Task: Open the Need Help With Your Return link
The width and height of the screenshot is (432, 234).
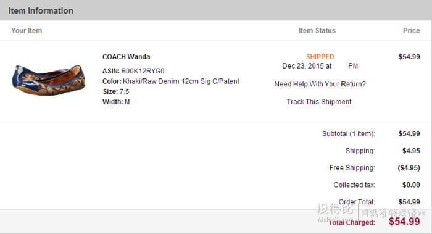Action: (320, 84)
